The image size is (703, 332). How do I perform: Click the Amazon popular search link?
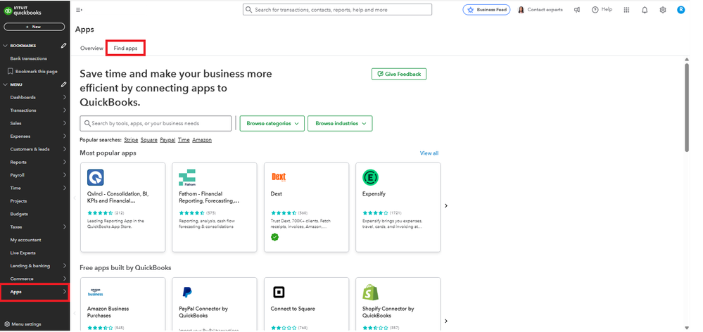pos(202,140)
